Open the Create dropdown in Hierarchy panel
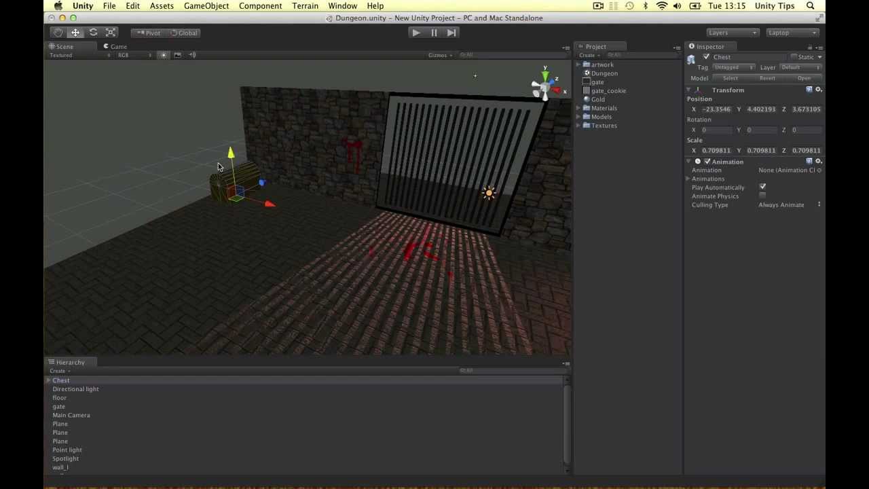Screen dimensions: 869x489 pos(59,371)
